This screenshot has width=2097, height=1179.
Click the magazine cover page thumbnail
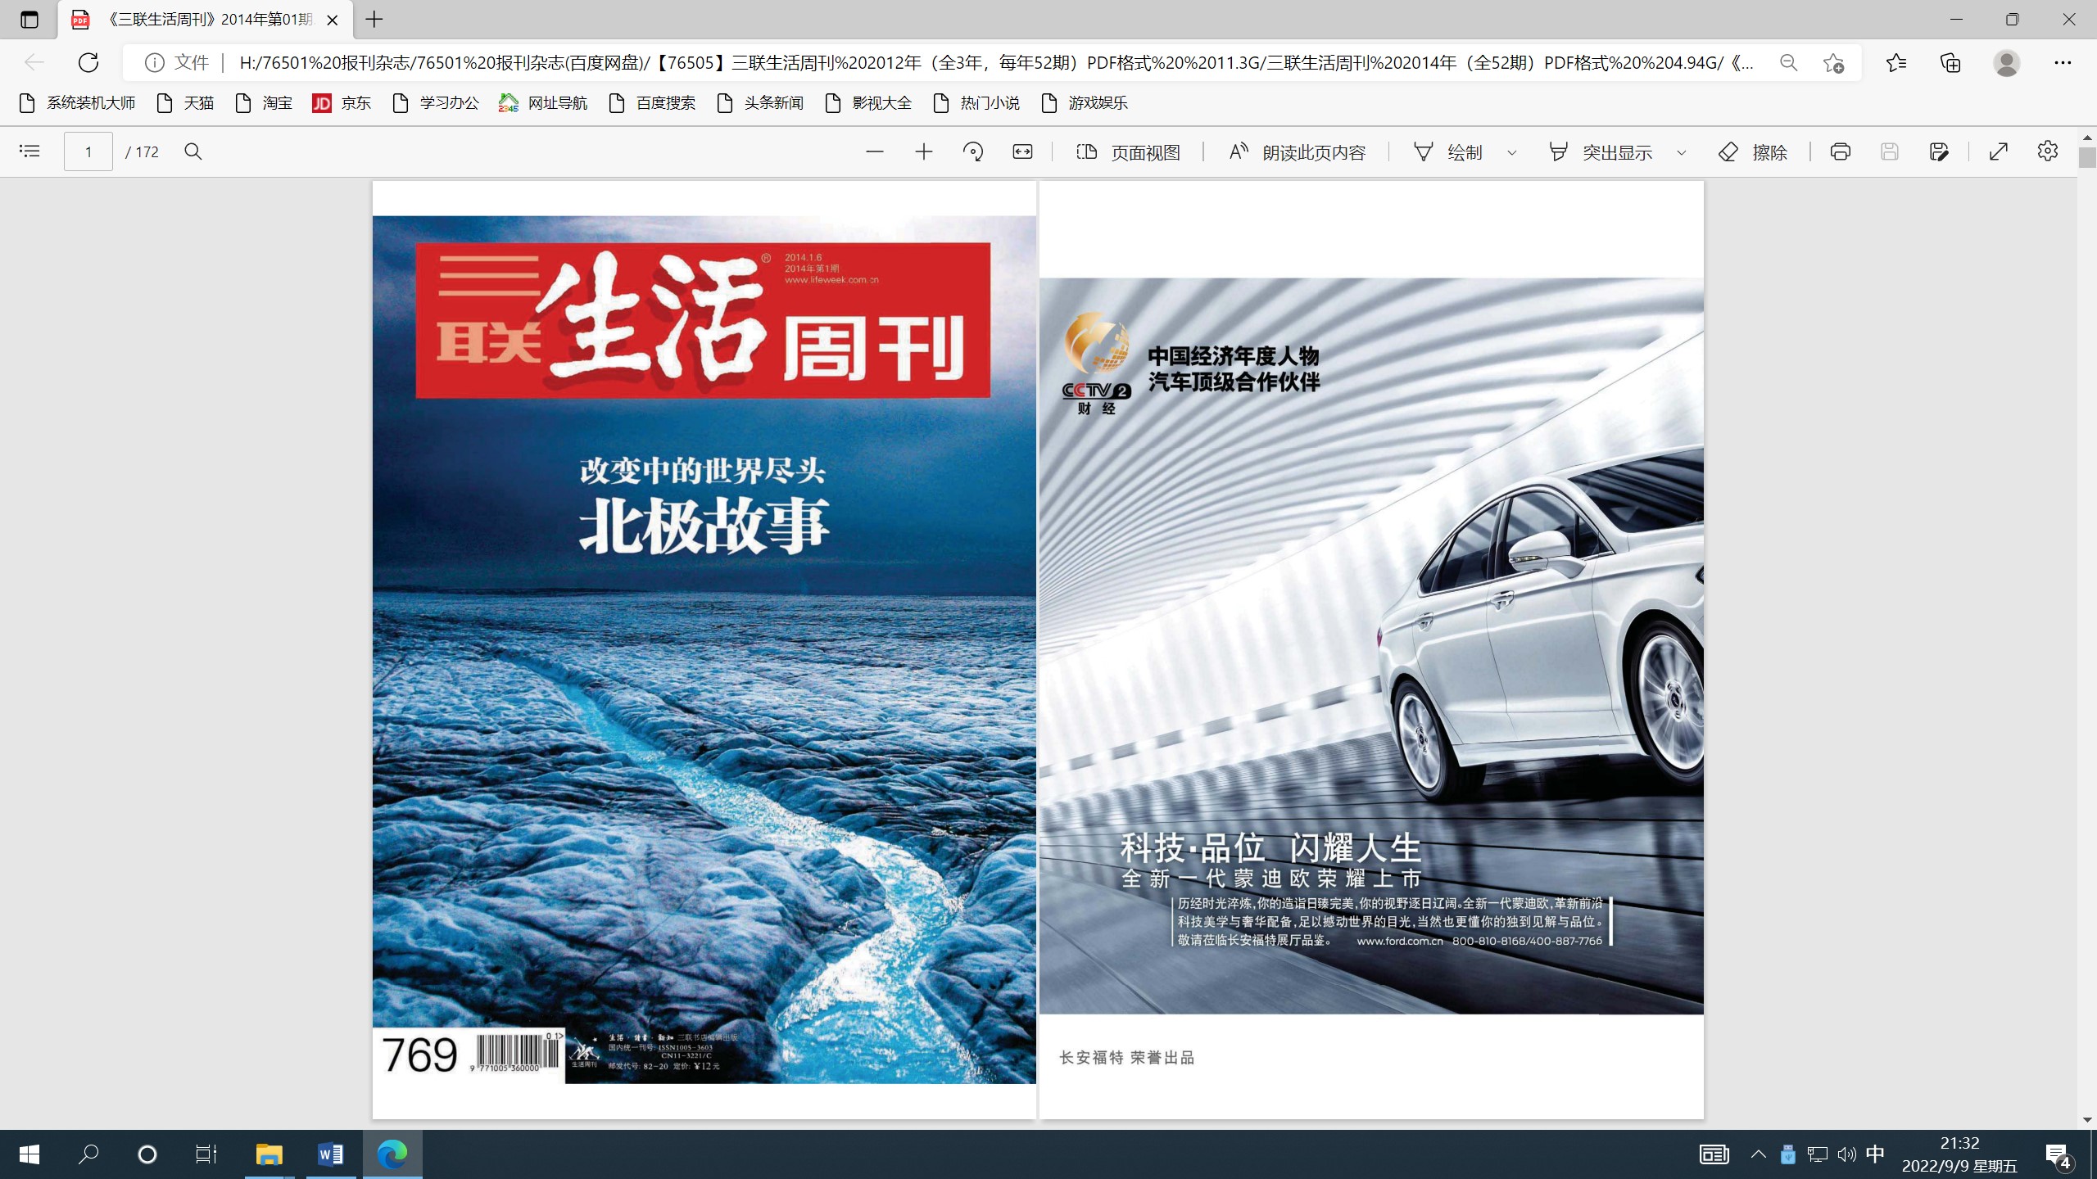[x=704, y=649]
